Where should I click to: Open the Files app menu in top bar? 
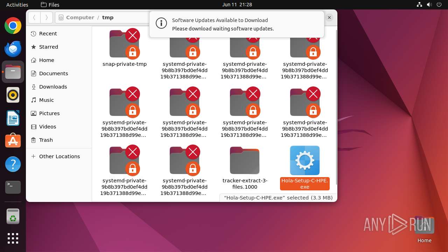pyautogui.click(x=50, y=5)
